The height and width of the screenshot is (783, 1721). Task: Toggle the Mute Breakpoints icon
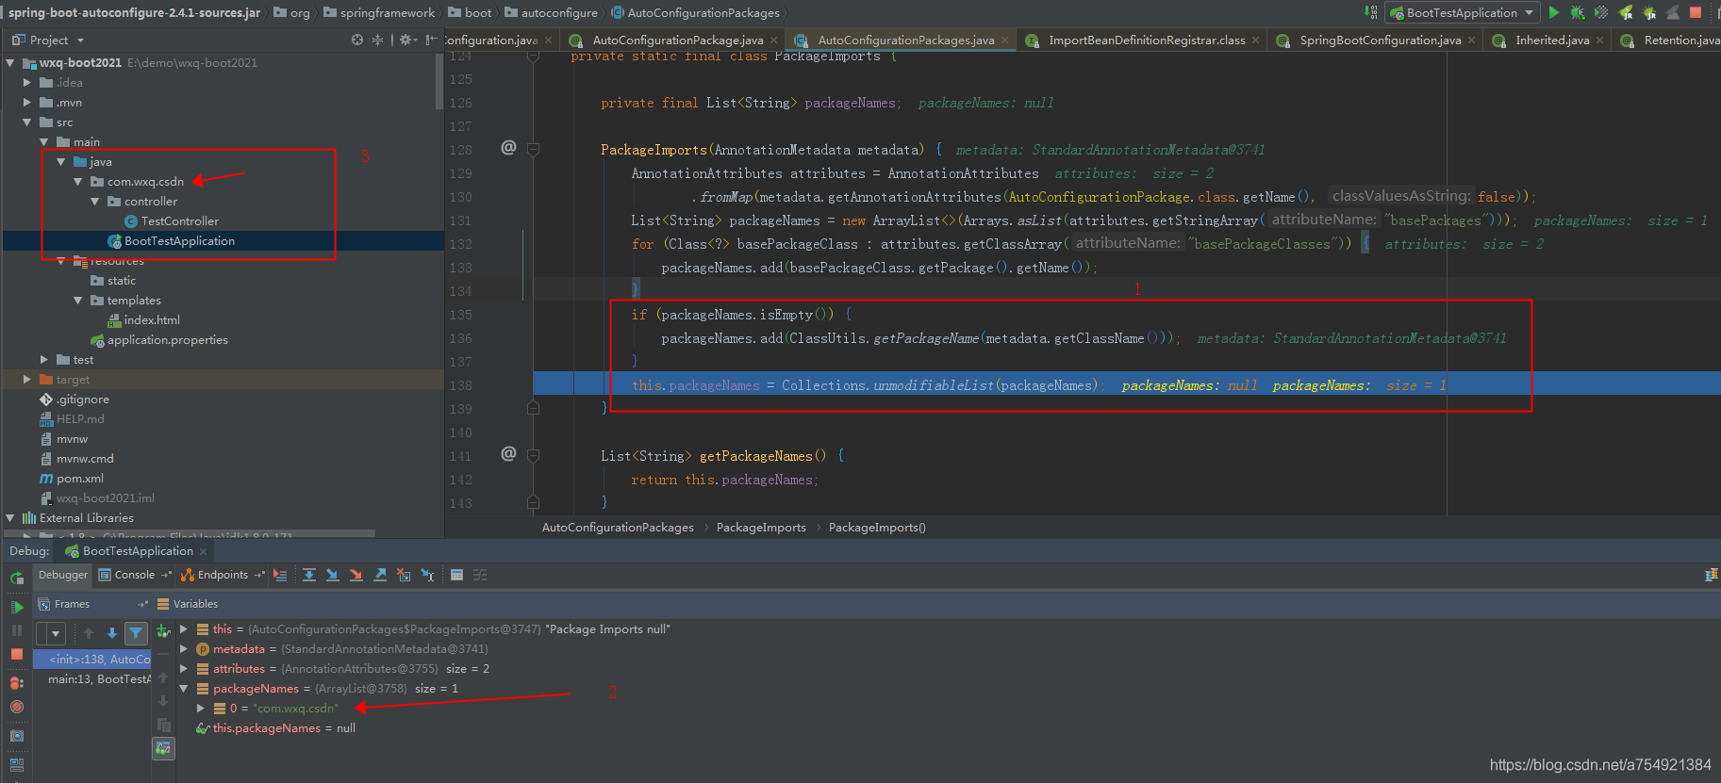[x=17, y=707]
